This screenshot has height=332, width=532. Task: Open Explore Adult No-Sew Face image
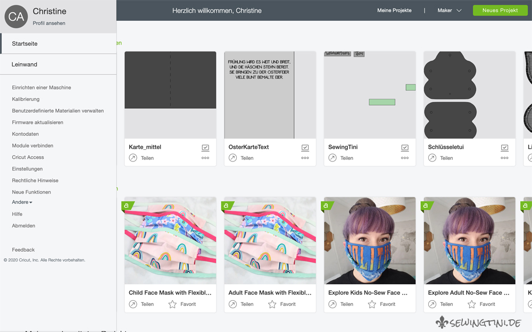470,241
